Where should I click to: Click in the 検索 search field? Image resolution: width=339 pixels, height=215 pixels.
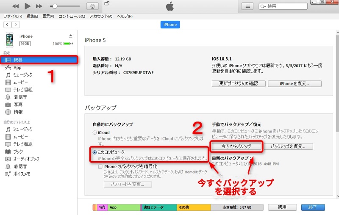click(x=283, y=6)
